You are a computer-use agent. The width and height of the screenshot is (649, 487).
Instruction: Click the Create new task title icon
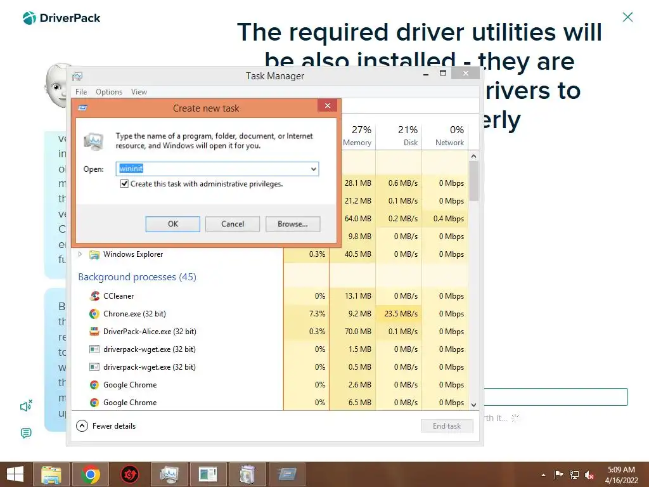pos(83,108)
